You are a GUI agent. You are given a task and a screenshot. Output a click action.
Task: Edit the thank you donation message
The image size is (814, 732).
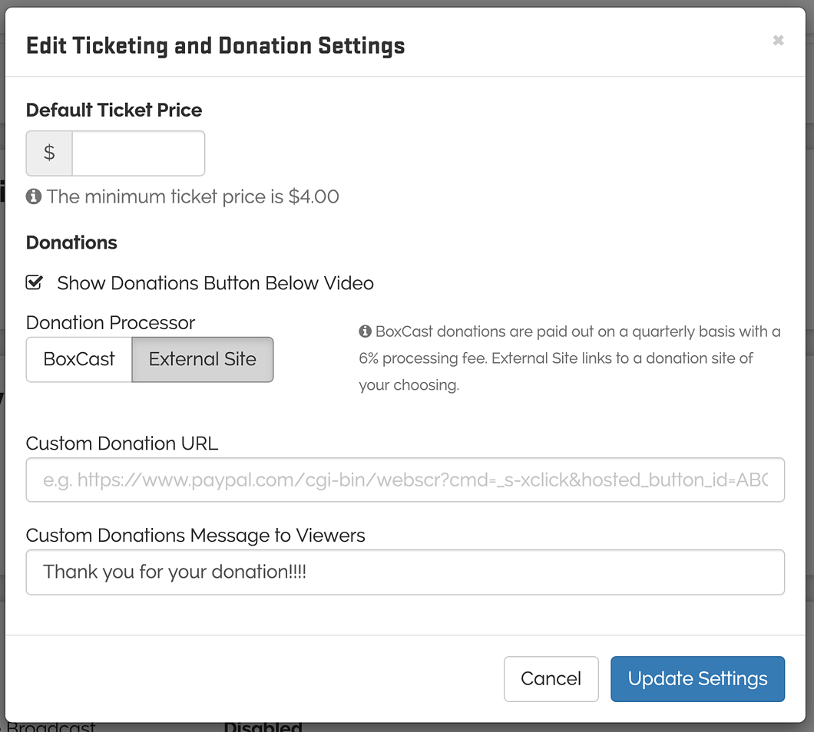click(x=405, y=572)
